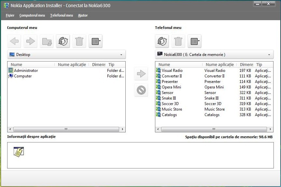The width and height of the screenshot is (281, 187).
Task: Click the install arrow button between the panes
Action: pyautogui.click(x=141, y=73)
